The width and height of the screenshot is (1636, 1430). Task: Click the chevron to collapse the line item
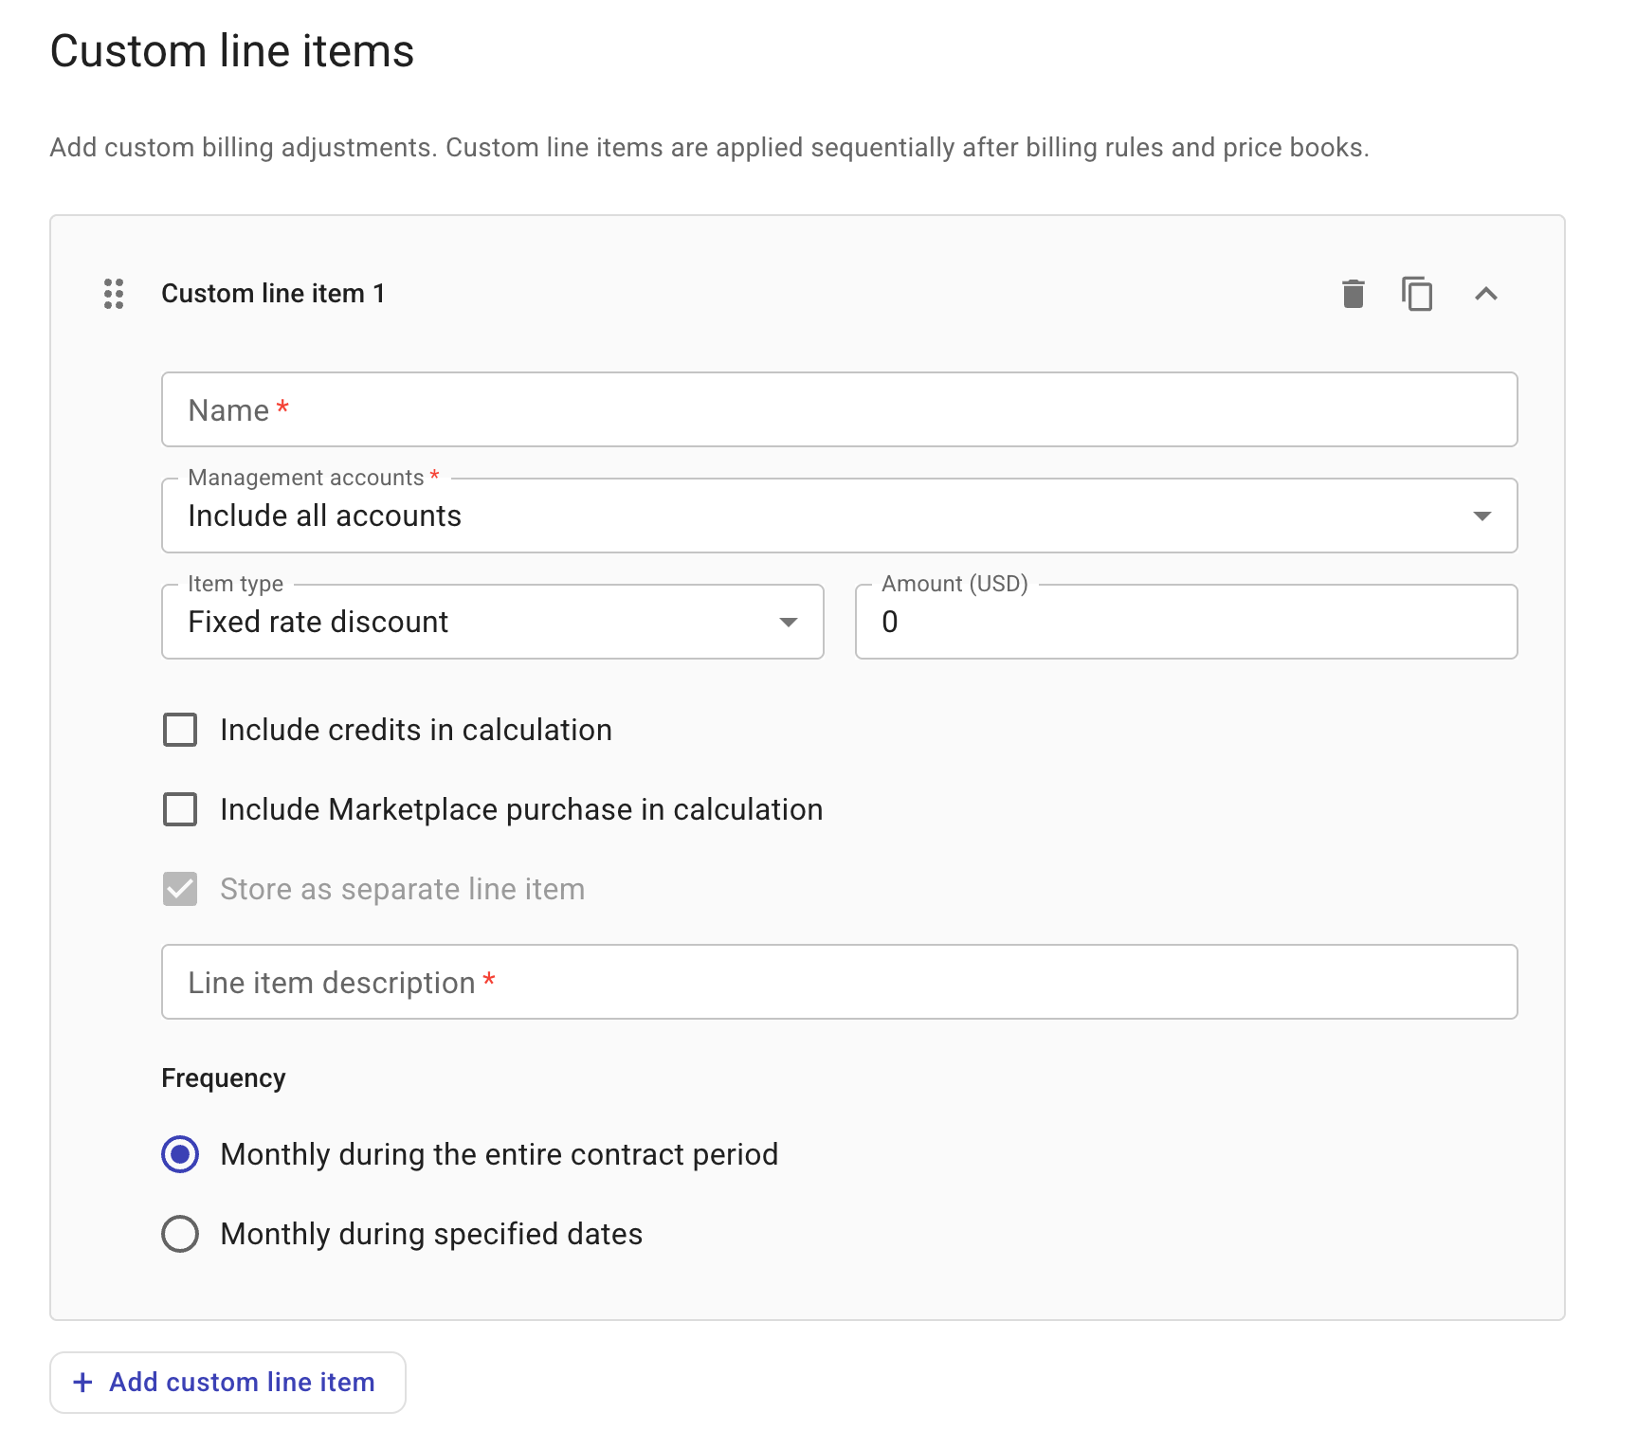coord(1488,295)
